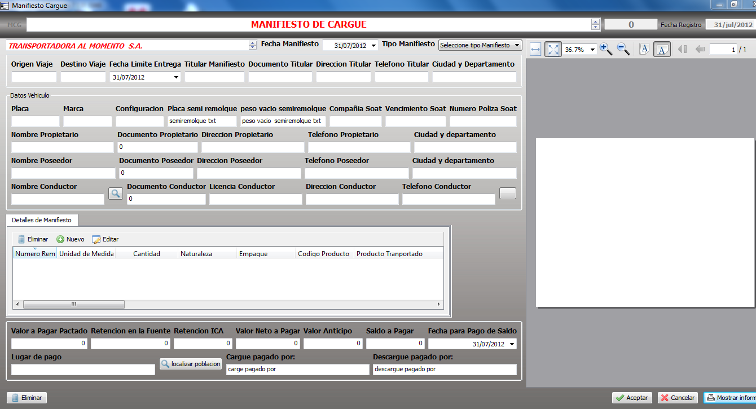Image resolution: width=756 pixels, height=409 pixels.
Task: Click the Mostrar informe button
Action: pyautogui.click(x=730, y=398)
